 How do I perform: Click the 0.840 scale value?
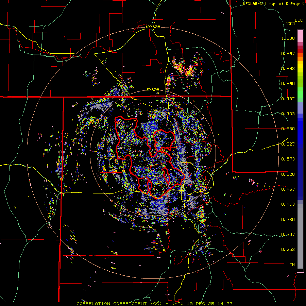[288, 84]
